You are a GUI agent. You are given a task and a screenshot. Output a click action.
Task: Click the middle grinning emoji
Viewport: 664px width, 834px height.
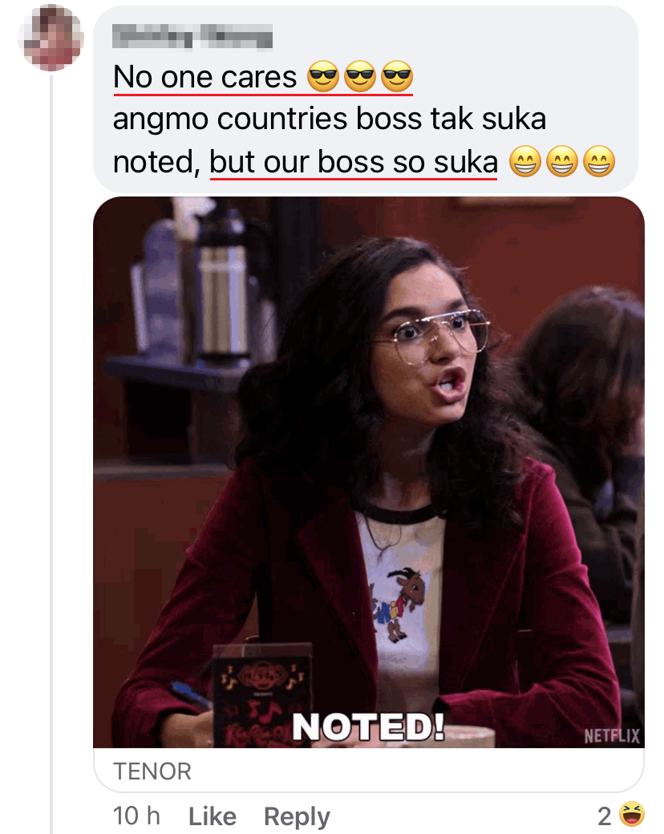[x=562, y=161]
